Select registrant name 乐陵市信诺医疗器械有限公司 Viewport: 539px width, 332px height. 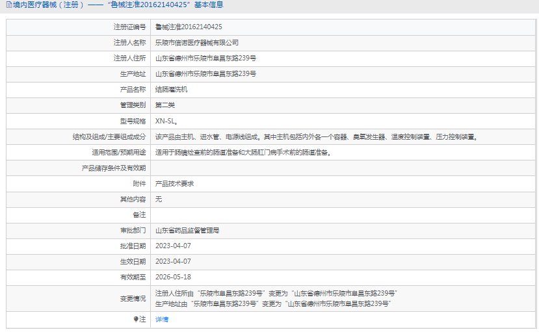[196, 43]
